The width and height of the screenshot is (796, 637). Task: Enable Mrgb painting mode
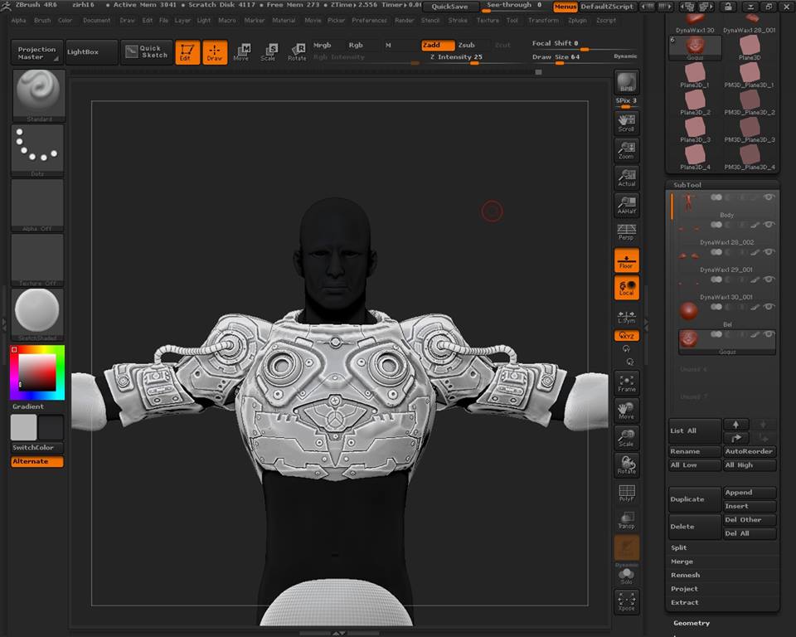pyautogui.click(x=323, y=46)
